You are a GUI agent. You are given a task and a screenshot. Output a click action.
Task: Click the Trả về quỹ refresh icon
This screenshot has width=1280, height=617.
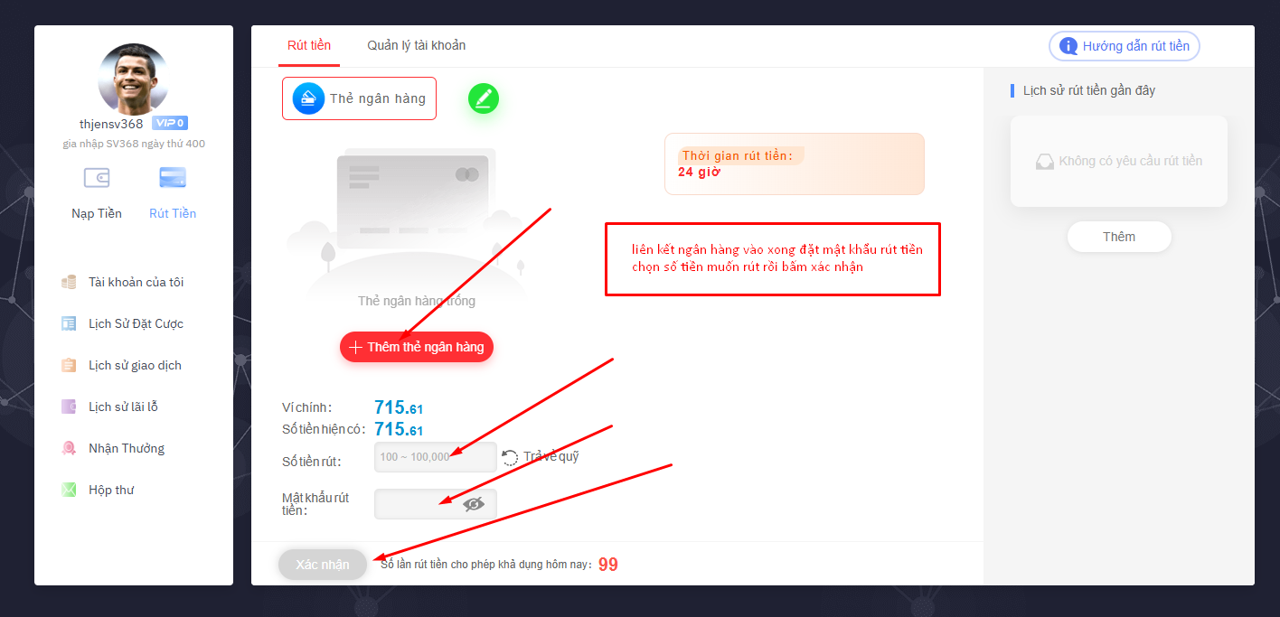tap(511, 457)
